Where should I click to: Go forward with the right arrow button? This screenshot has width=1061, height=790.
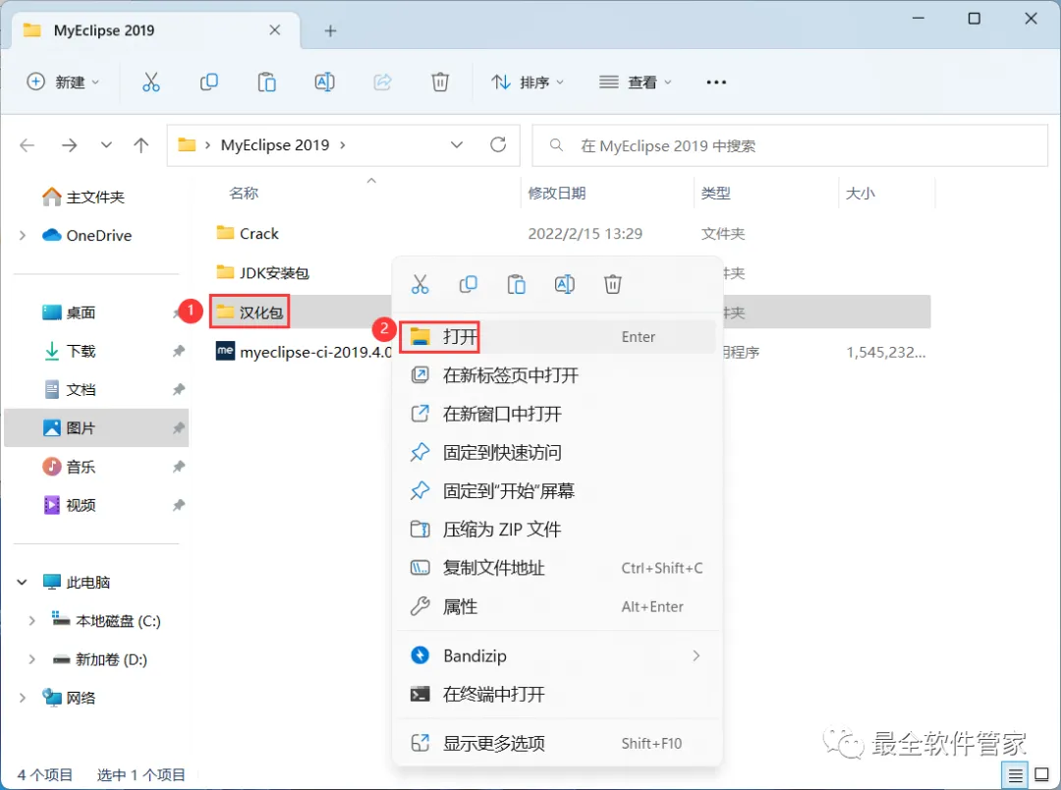pos(69,144)
